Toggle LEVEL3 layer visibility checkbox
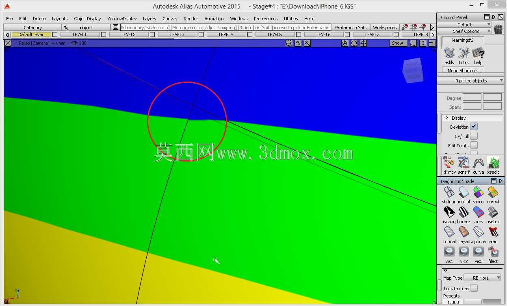 click(201, 35)
